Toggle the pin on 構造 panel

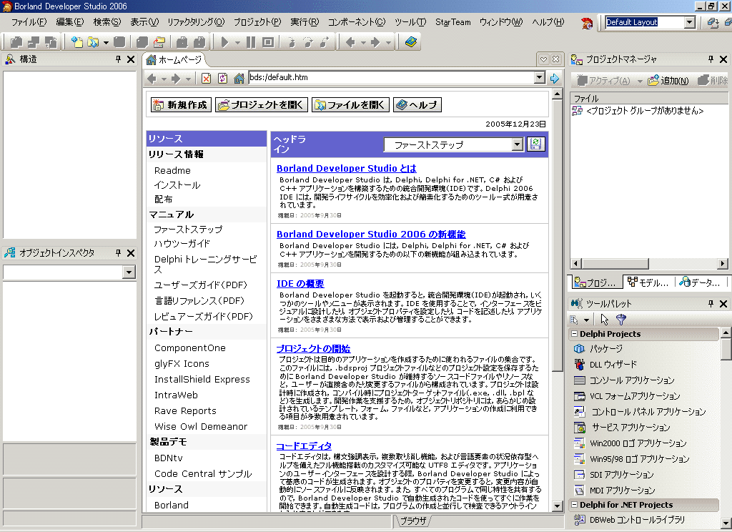tap(118, 59)
